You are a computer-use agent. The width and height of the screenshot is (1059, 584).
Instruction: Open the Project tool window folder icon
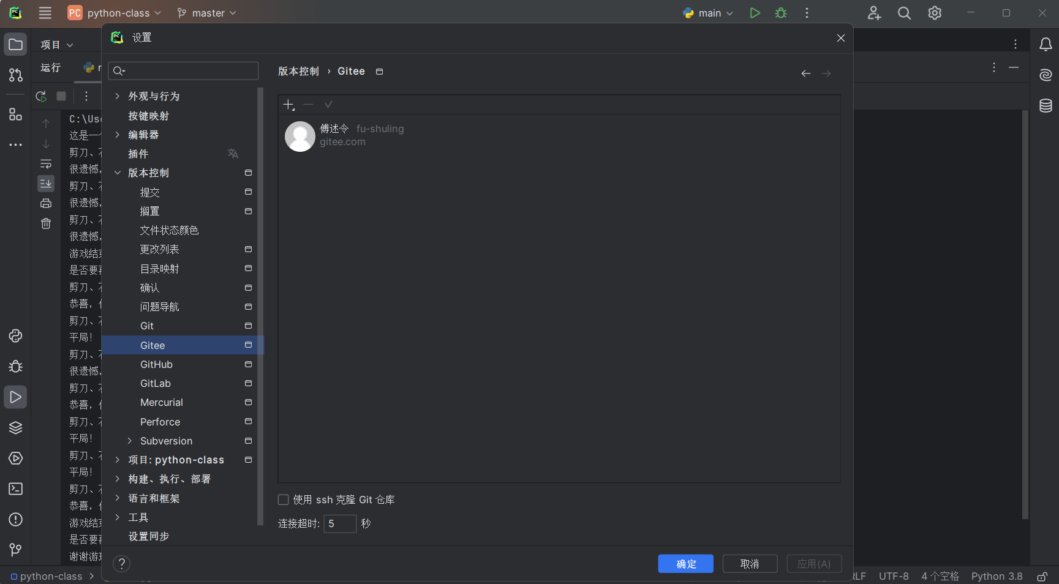(16, 45)
